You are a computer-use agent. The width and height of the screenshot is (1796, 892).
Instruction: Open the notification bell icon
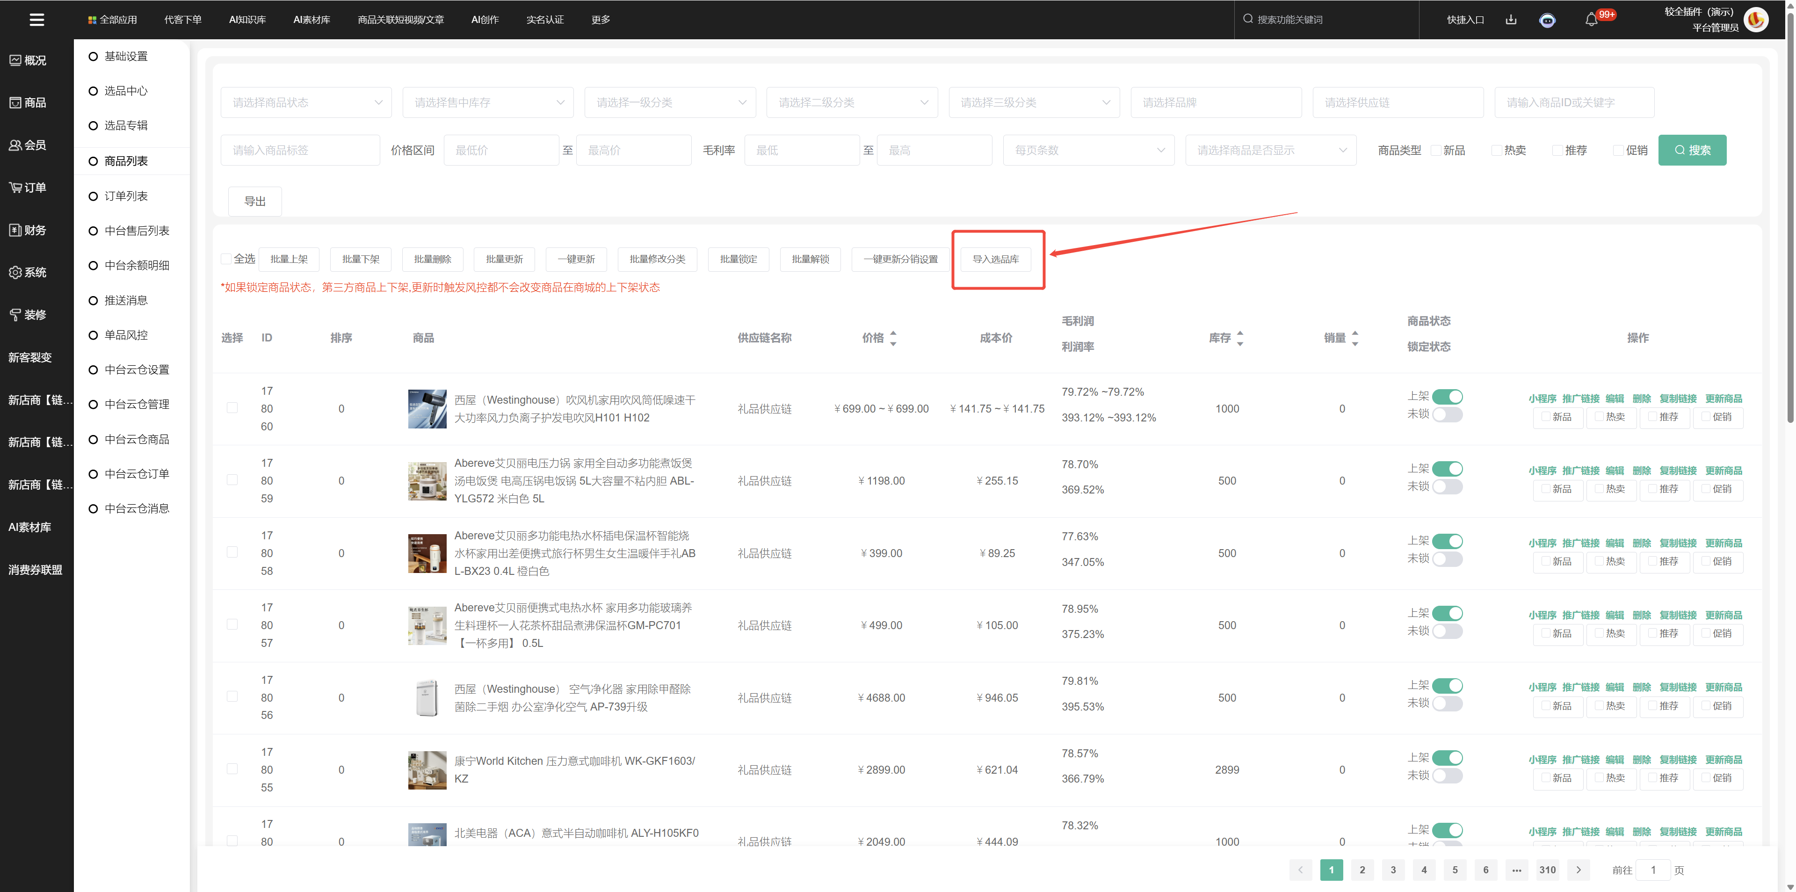tap(1591, 20)
